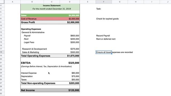
Task: Select 'Check for expired goods' note
Action: (107, 19)
